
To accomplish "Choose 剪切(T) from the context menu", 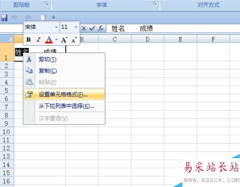I will coord(64,60).
